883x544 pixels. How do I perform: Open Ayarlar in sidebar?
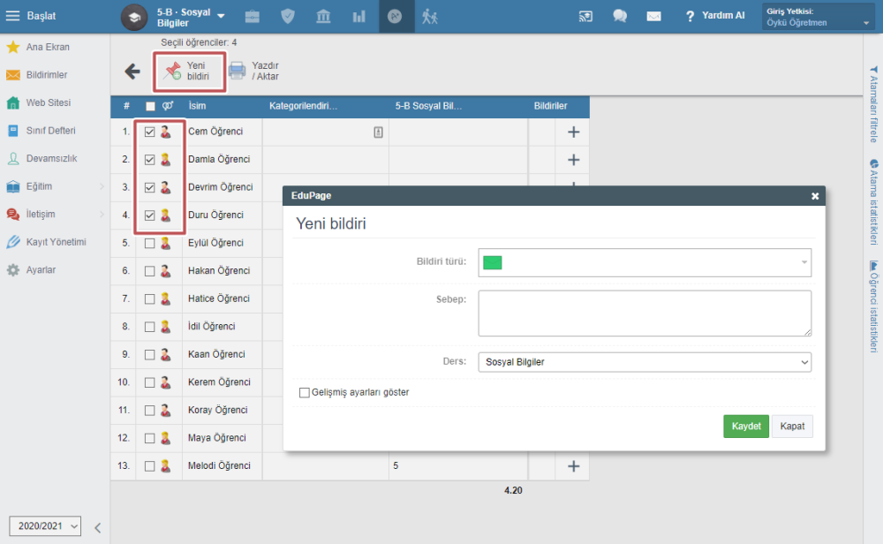tap(42, 270)
